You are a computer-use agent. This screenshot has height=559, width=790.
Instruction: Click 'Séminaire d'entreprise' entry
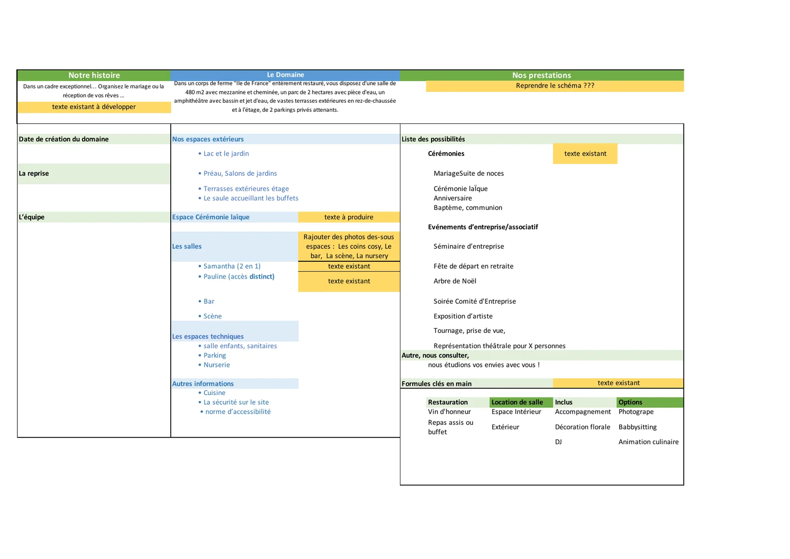469,246
